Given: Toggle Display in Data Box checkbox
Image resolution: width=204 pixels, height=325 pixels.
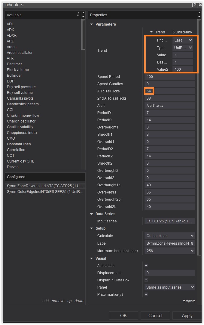Looking at the screenshot, I should coord(146,280).
